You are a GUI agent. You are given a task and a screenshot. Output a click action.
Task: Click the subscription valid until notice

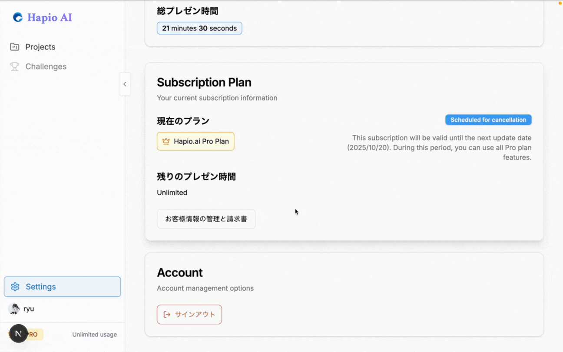[x=439, y=148]
